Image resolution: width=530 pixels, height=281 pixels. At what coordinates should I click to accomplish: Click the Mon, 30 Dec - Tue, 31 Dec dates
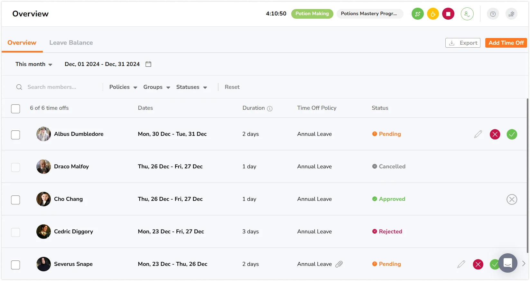point(172,134)
